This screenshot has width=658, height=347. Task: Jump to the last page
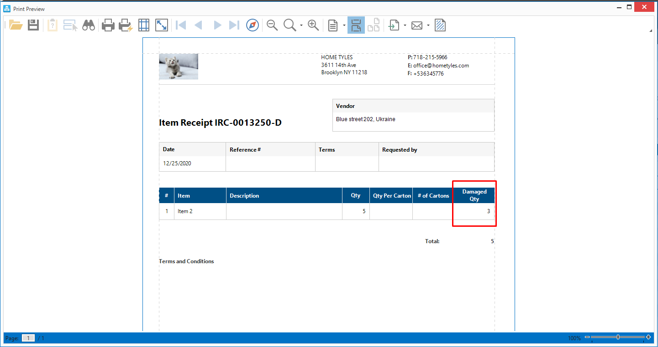(x=234, y=25)
